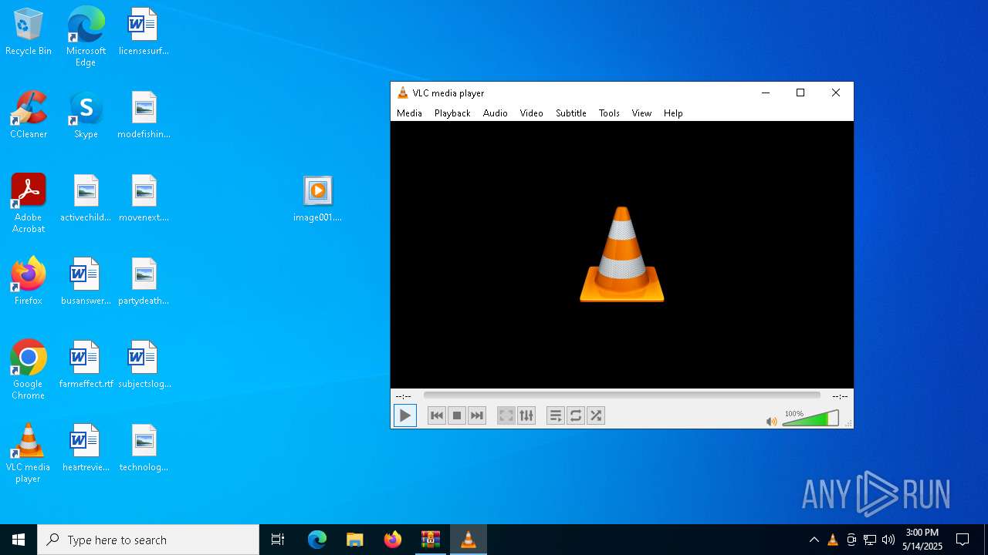
Task: Select the farmeffect.rtf document icon
Action: coord(86,365)
